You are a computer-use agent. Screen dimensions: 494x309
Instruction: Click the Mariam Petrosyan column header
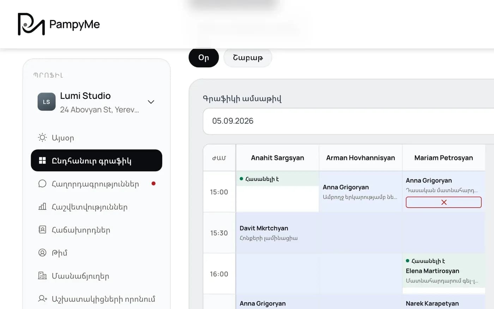coord(444,158)
